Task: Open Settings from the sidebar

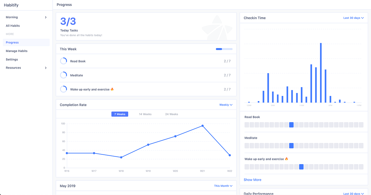Action: (x=12, y=59)
